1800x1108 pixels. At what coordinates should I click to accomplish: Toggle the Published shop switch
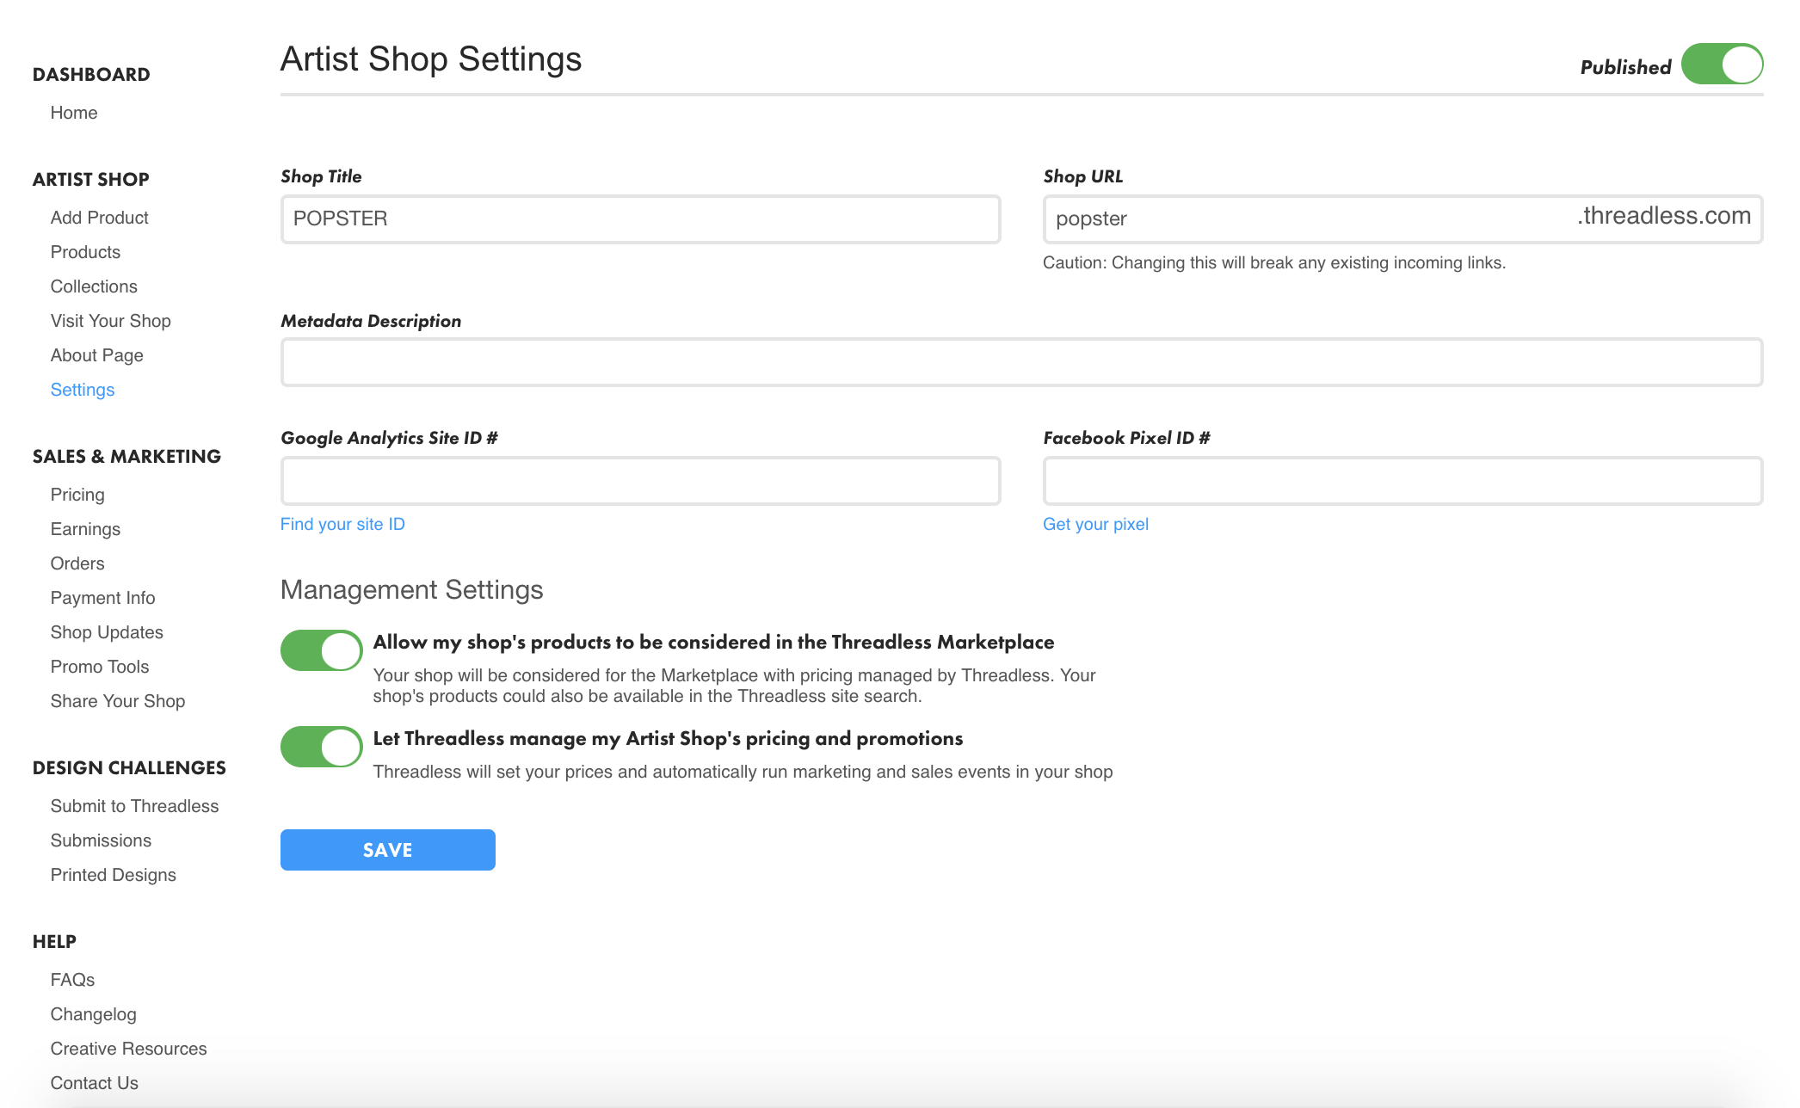tap(1721, 65)
